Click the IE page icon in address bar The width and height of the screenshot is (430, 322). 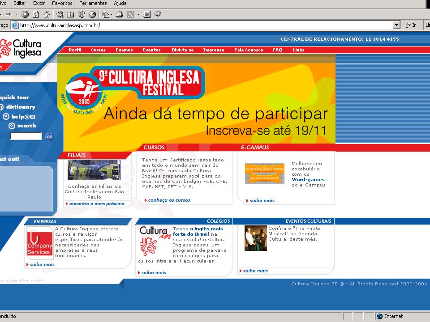click(x=15, y=25)
